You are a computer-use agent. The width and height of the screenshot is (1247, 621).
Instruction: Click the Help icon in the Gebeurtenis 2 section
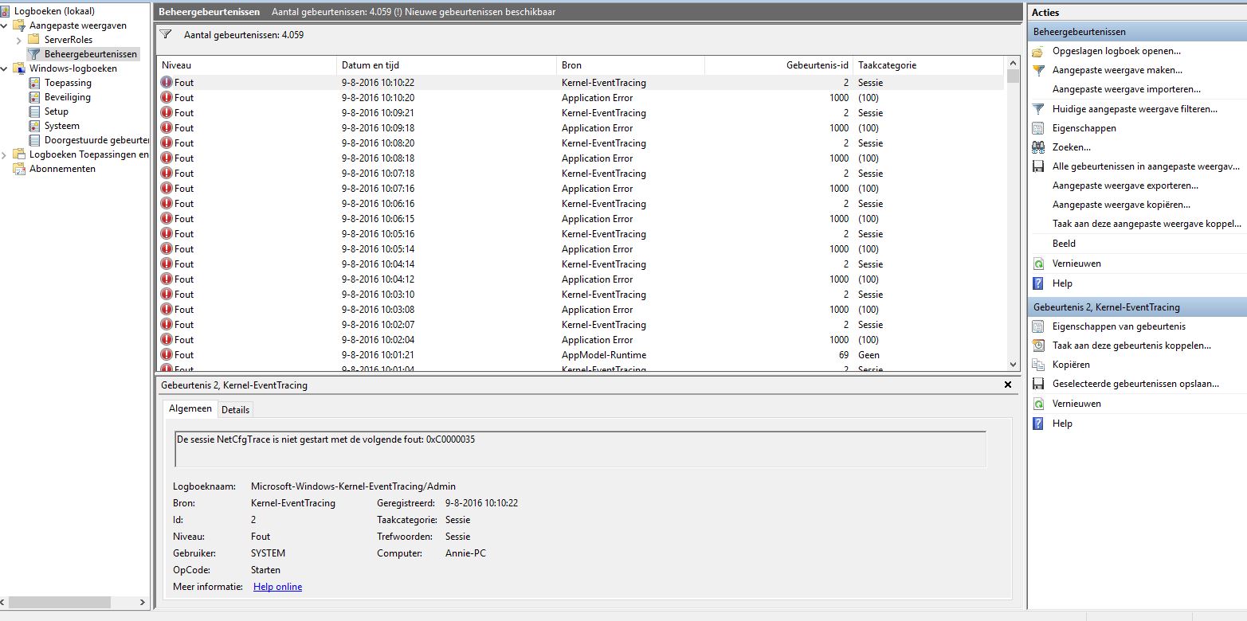point(1038,424)
